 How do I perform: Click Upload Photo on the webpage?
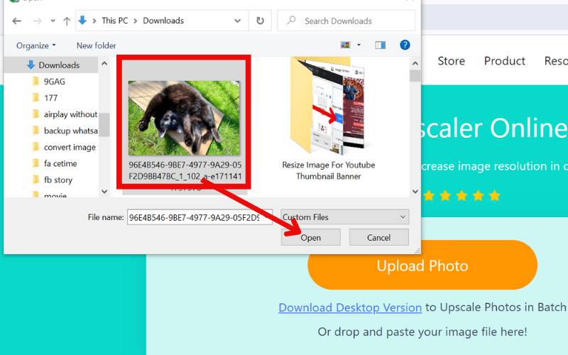(x=422, y=266)
